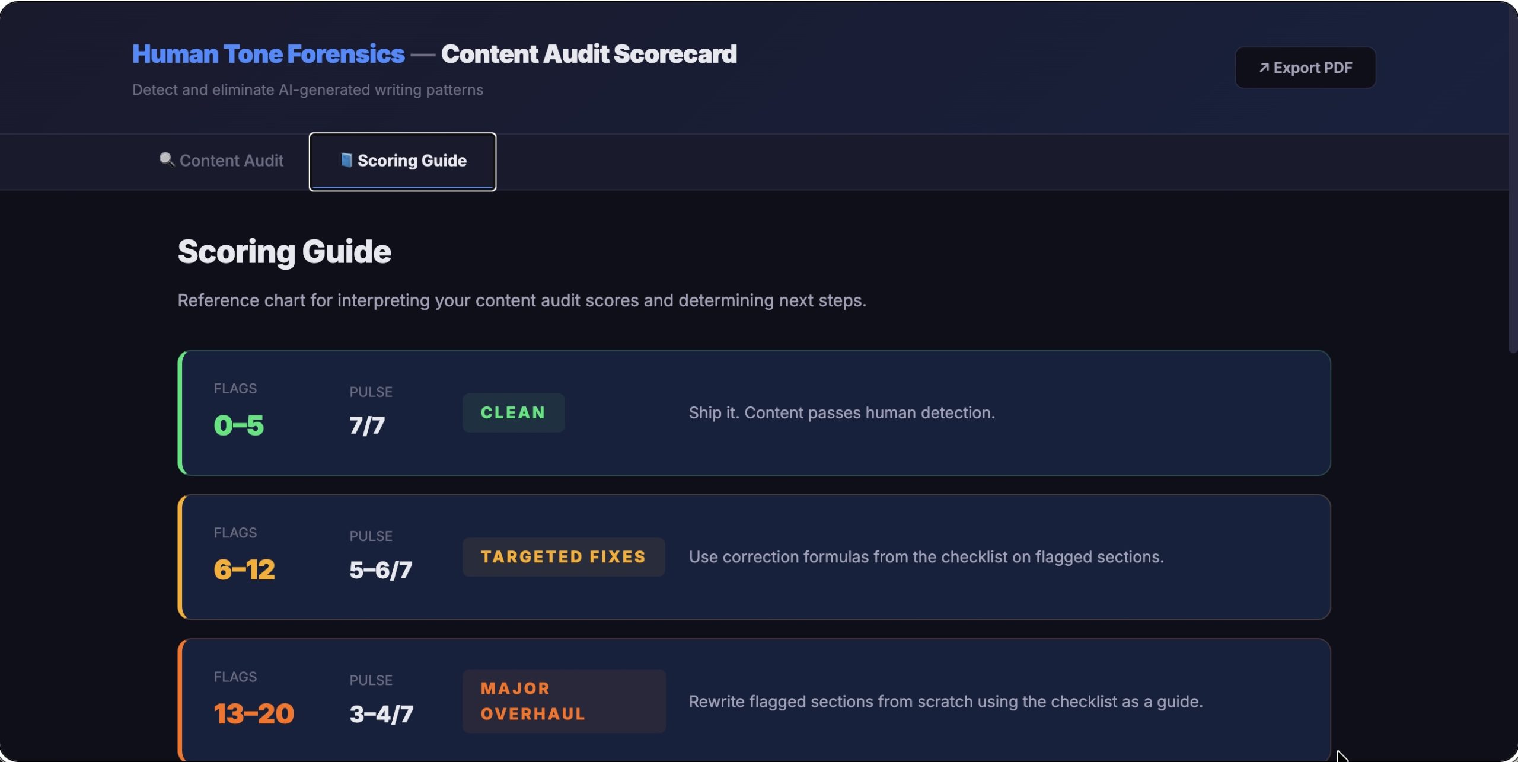
Task: Click the green CLEAN status badge
Action: tap(513, 412)
